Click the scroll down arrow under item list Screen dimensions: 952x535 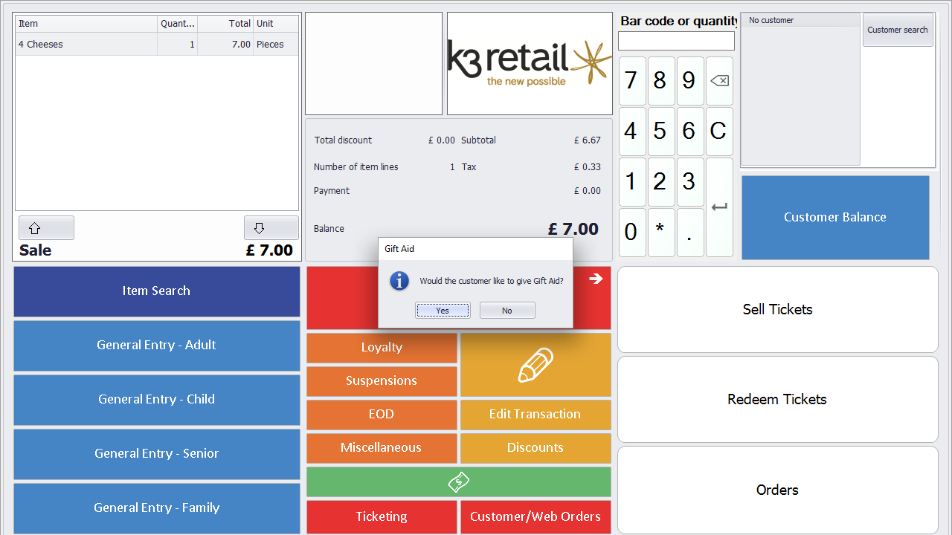tap(271, 228)
